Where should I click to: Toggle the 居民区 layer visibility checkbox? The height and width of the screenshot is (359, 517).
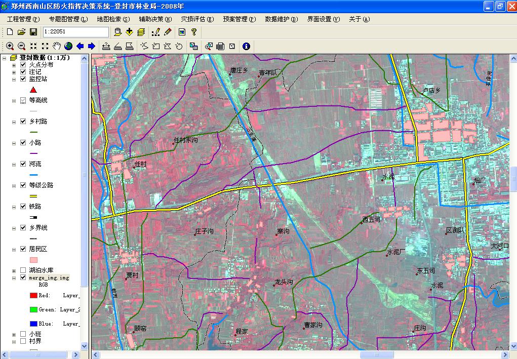click(23, 249)
